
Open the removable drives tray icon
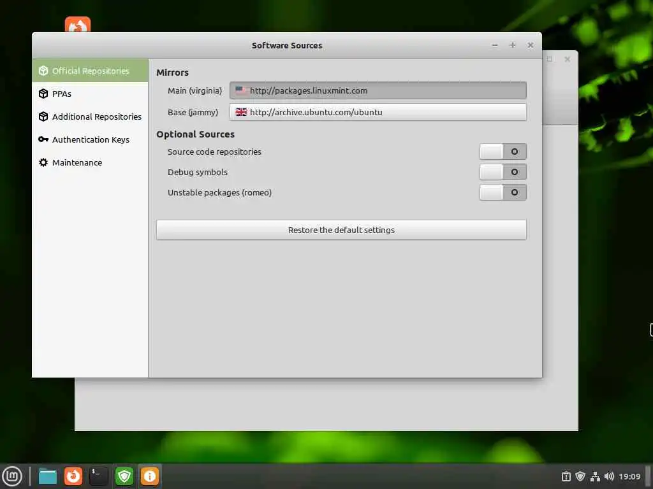566,476
